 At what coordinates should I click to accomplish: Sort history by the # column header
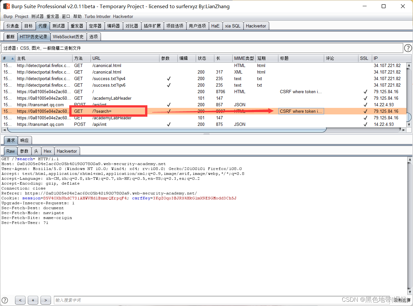pyautogui.click(x=8, y=58)
